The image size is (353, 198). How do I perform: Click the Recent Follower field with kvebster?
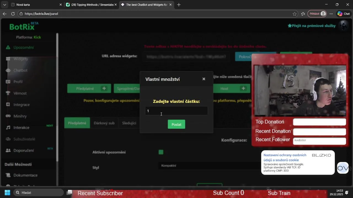(319, 141)
